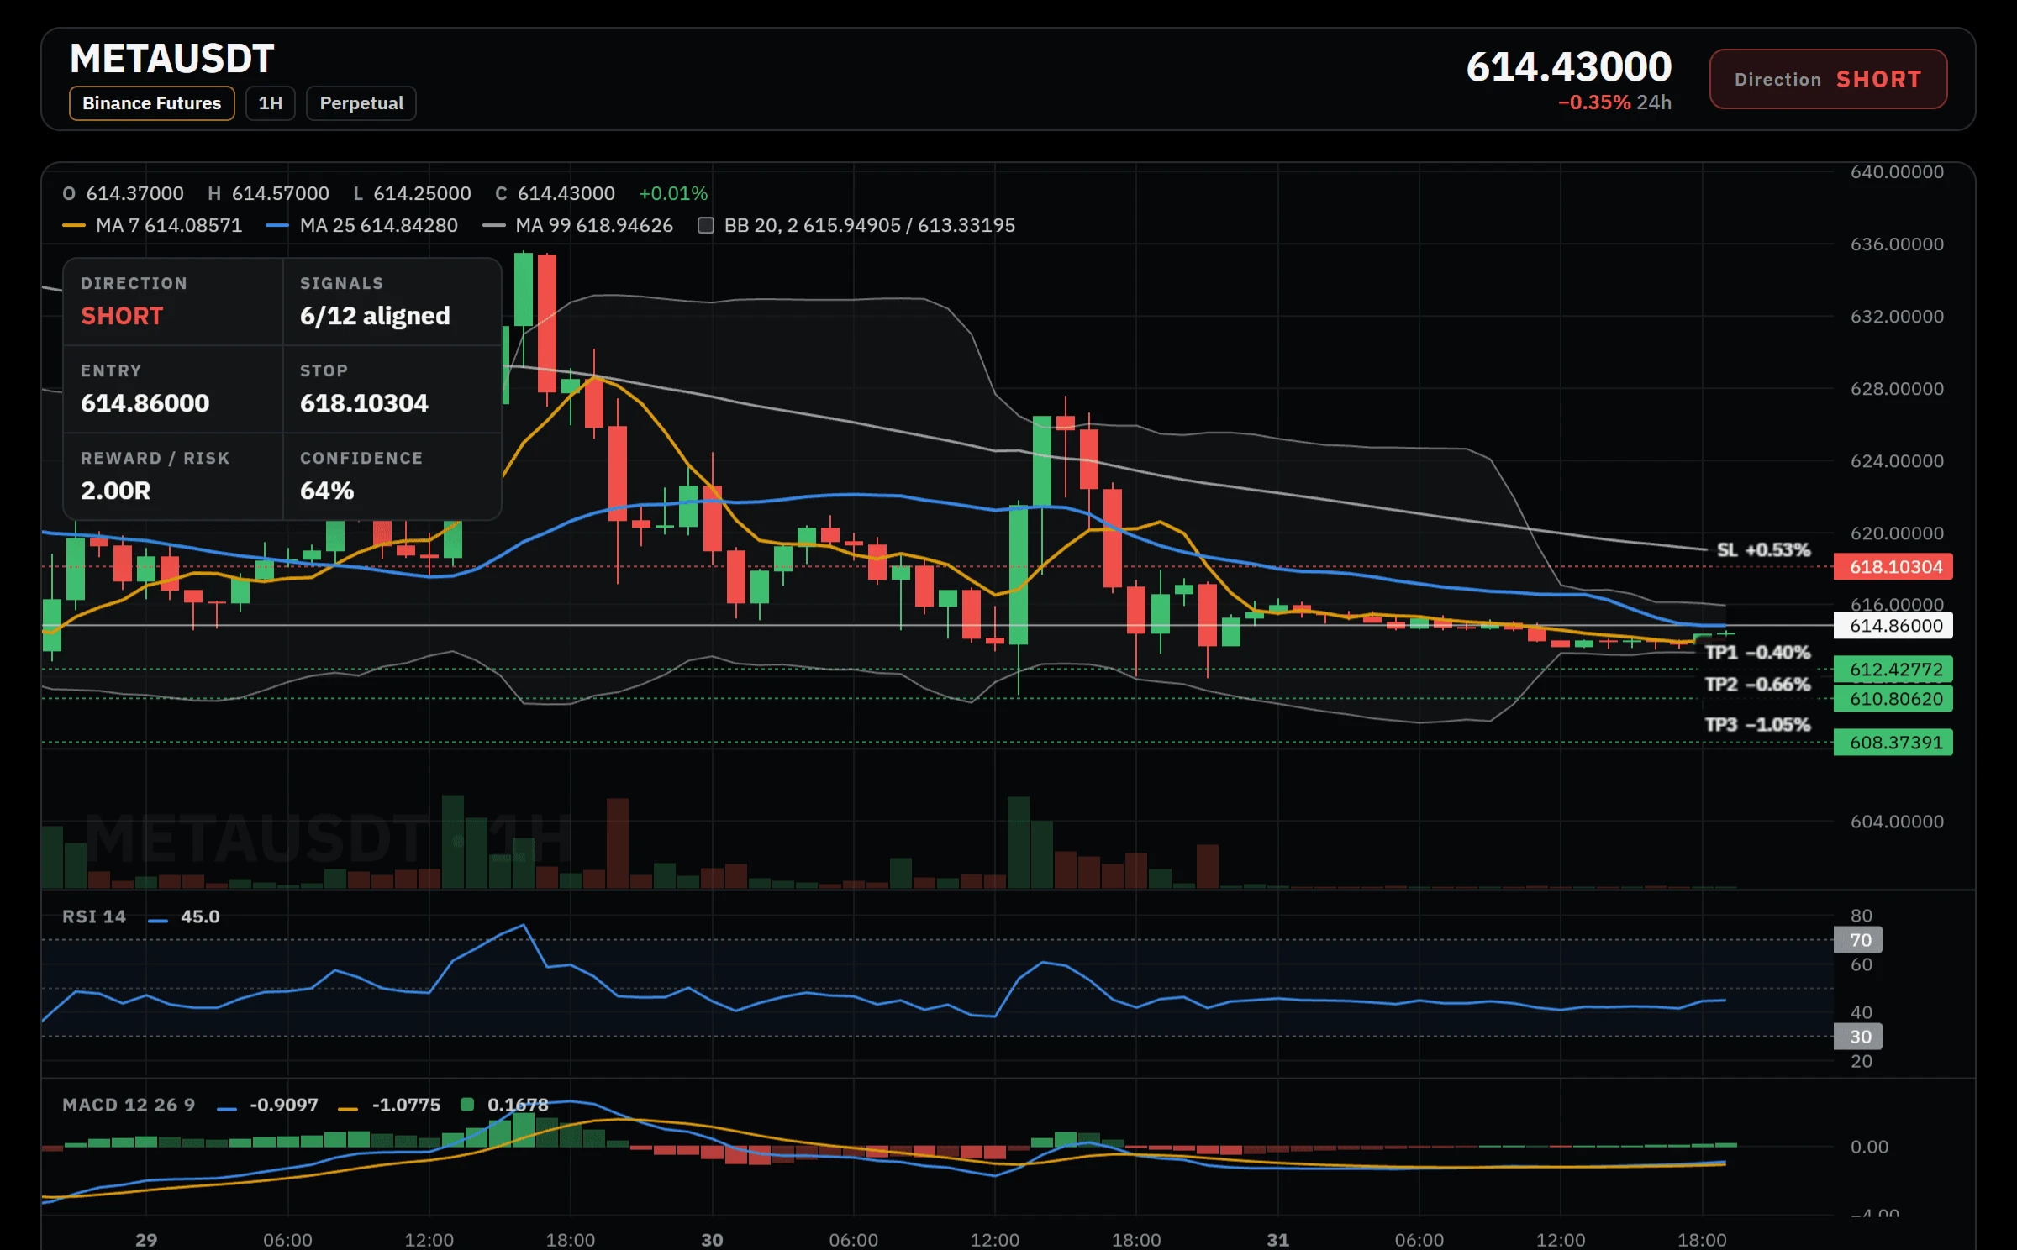Click the Perpetual contract tag

point(361,103)
